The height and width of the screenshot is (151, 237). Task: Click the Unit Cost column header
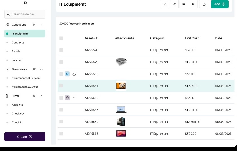click(x=192, y=38)
